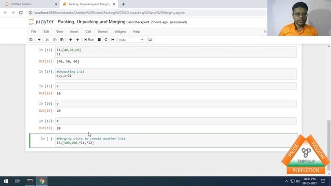The width and height of the screenshot is (331, 186).
Task: Open the terminal app on the taskbar
Action: [30, 181]
